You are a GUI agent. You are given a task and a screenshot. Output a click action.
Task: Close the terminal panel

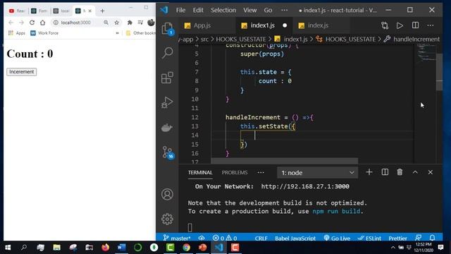pos(431,172)
